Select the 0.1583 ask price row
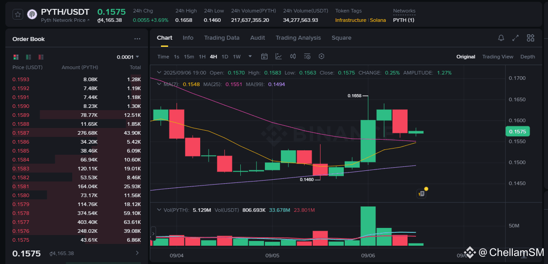 point(77,169)
